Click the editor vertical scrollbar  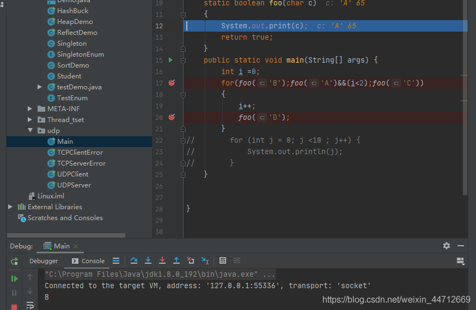coord(465,109)
